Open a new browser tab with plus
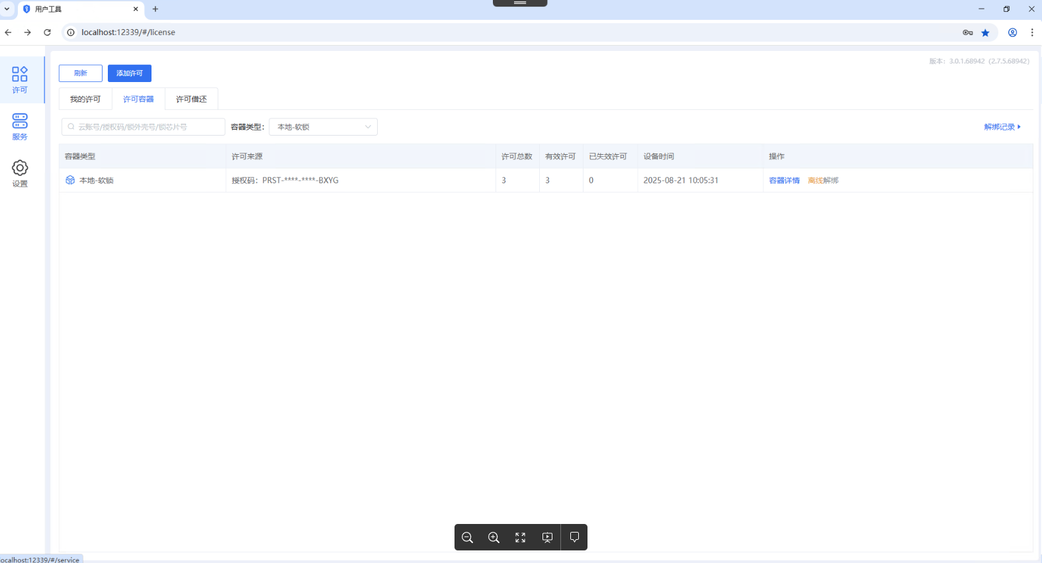This screenshot has height=563, width=1042. click(x=155, y=9)
